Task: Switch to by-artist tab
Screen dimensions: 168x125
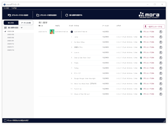Action: pyautogui.click(x=26, y=23)
